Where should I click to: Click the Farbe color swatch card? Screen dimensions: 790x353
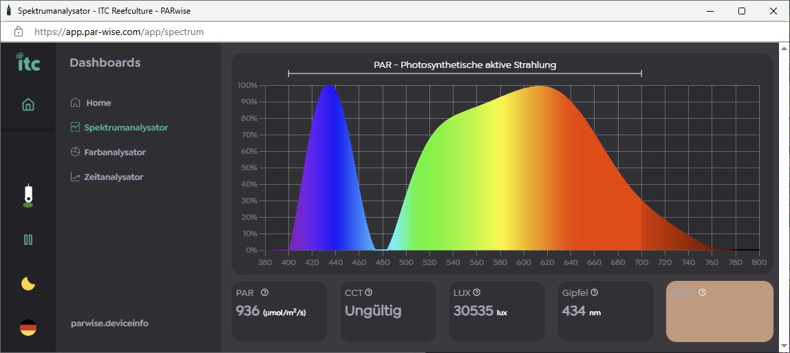coord(719,317)
